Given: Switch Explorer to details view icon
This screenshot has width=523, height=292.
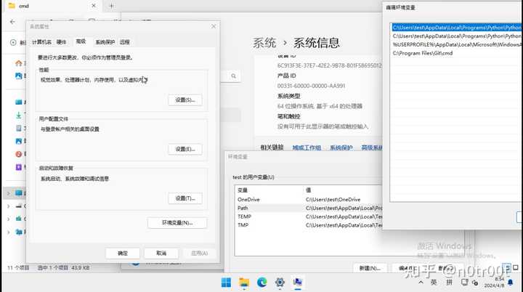Looking at the screenshot, I should click(x=507, y=267).
